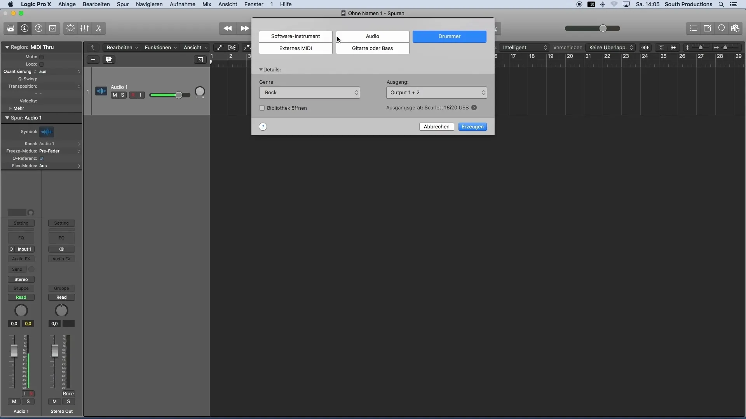Toggle record enable R on Audio 1 track
The width and height of the screenshot is (746, 419).
pyautogui.click(x=133, y=95)
